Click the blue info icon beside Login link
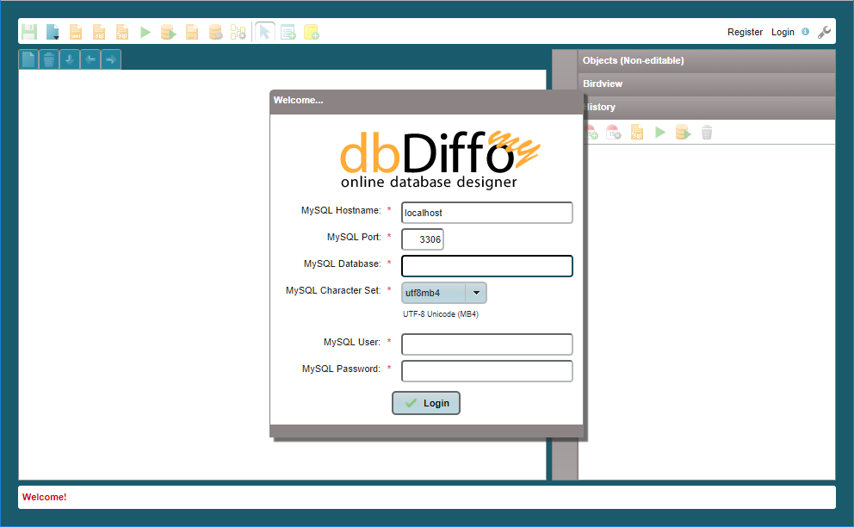This screenshot has width=854, height=527. click(x=806, y=32)
